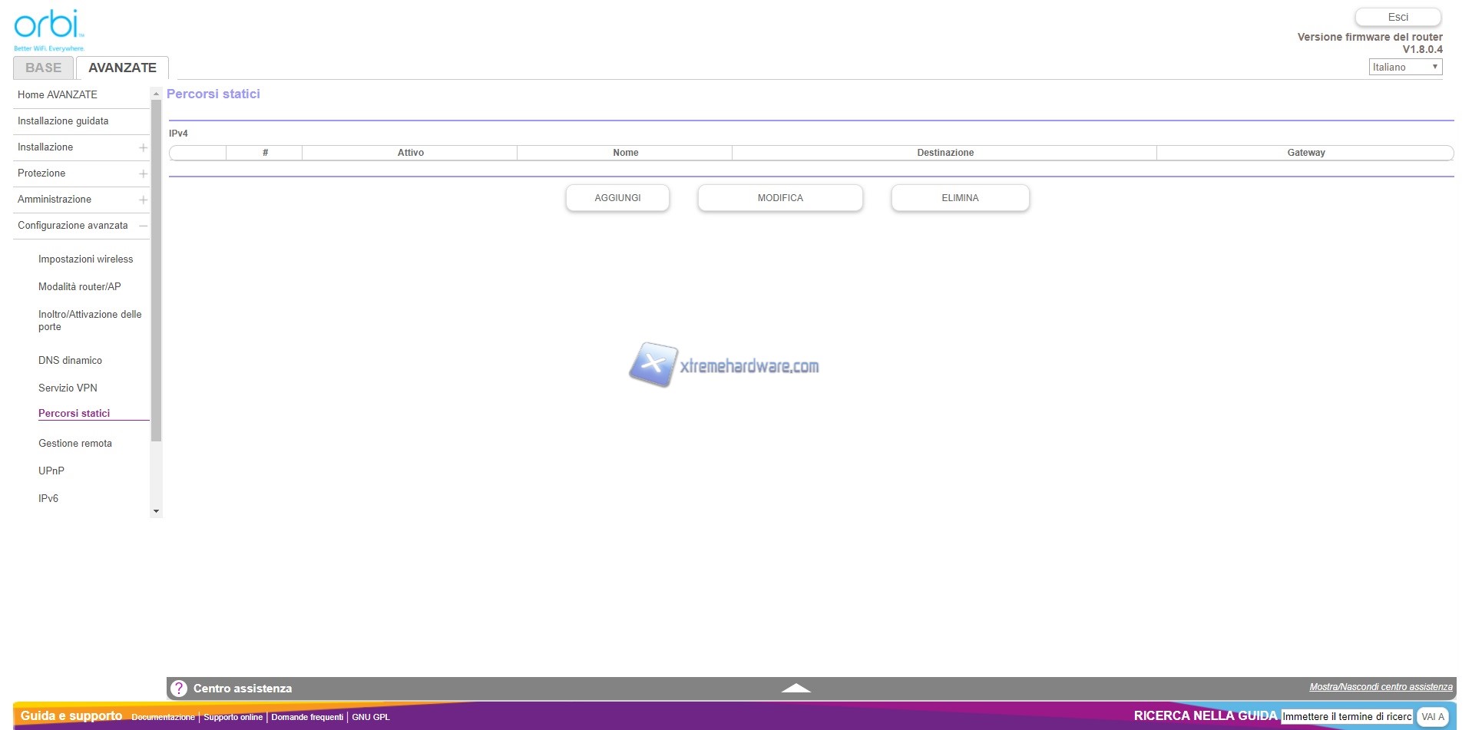Switch to the BASE tab
This screenshot has height=730, width=1472.
pyautogui.click(x=44, y=68)
